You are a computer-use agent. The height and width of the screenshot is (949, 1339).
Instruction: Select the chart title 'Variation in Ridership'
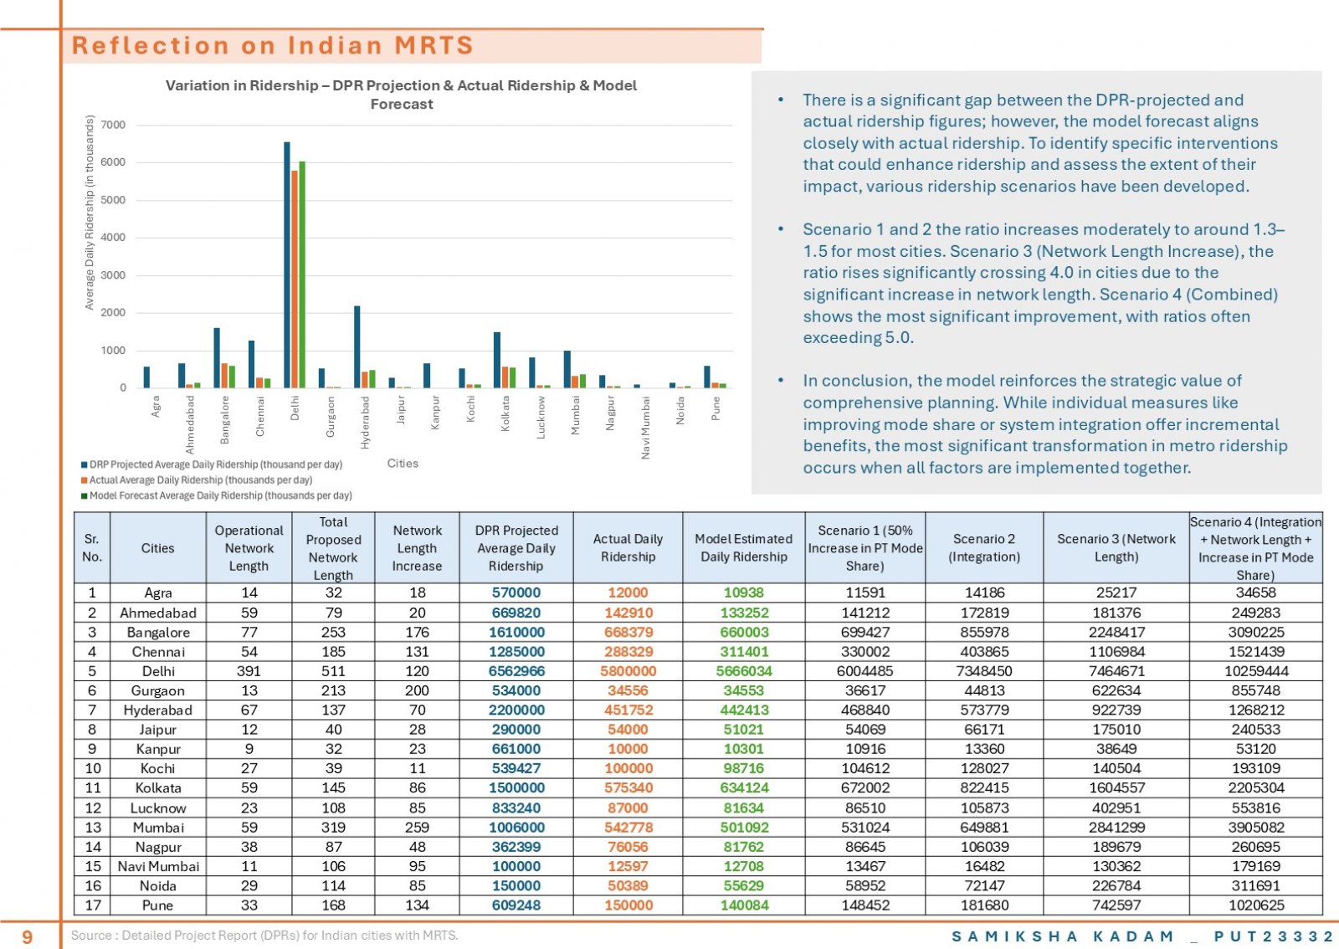401,95
